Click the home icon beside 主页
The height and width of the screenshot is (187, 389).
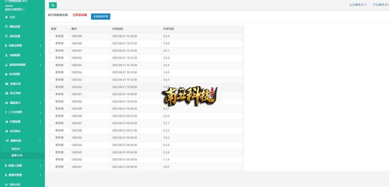(6, 17)
